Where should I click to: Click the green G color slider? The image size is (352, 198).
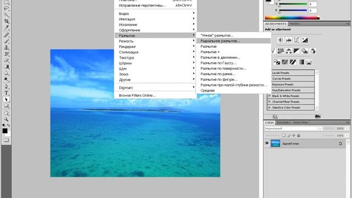pyautogui.click(x=293, y=4)
